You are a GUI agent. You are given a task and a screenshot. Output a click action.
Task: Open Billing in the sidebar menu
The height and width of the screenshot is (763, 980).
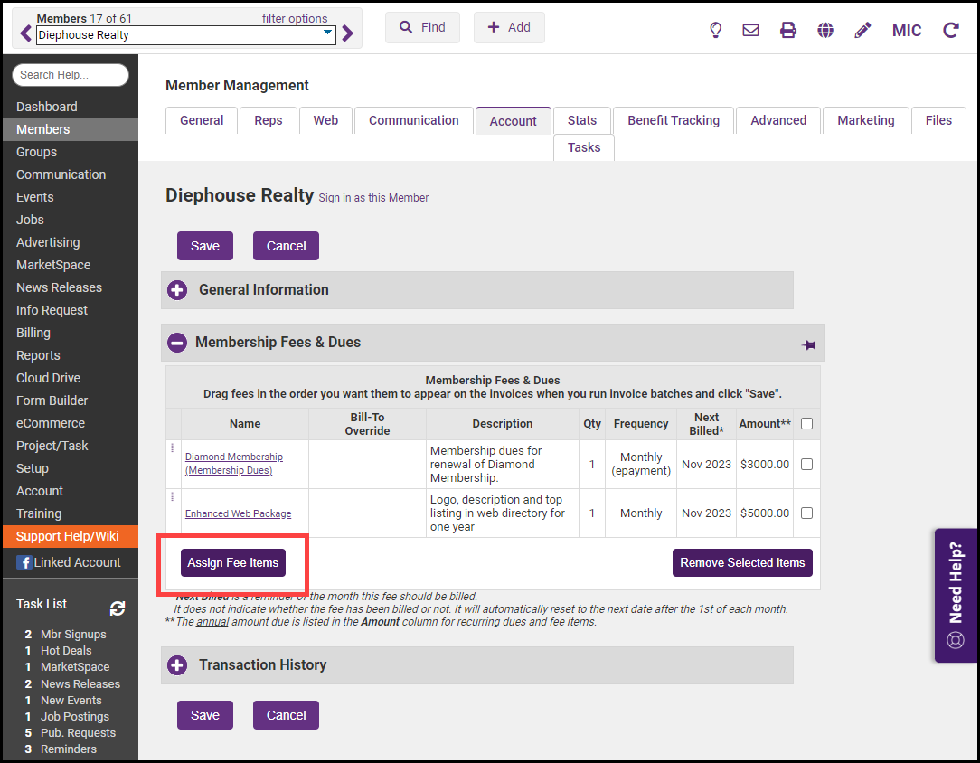[33, 333]
